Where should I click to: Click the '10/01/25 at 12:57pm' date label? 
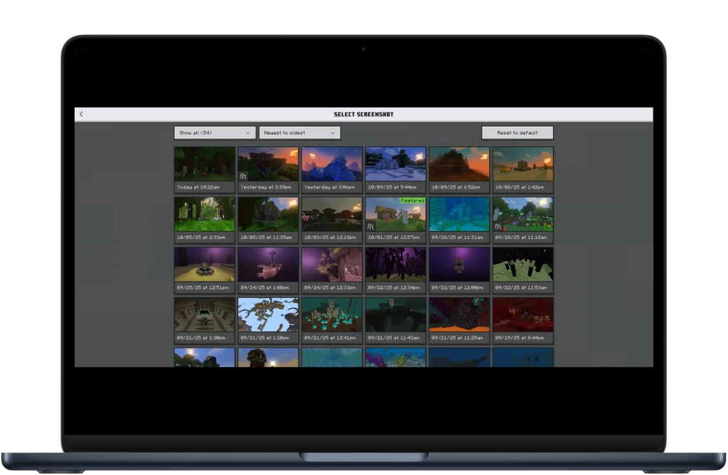[x=393, y=237]
